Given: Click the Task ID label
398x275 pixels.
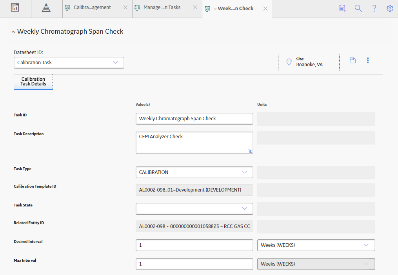Looking at the screenshot, I should click(x=20, y=115).
